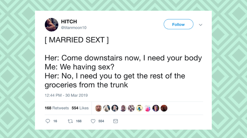Open the purple-haired woman liker avatar

(156, 108)
